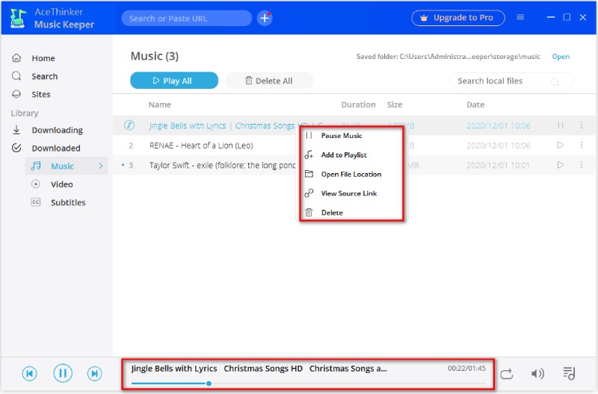The image size is (598, 394).
Task: Sort by Name column header
Action: 160,104
